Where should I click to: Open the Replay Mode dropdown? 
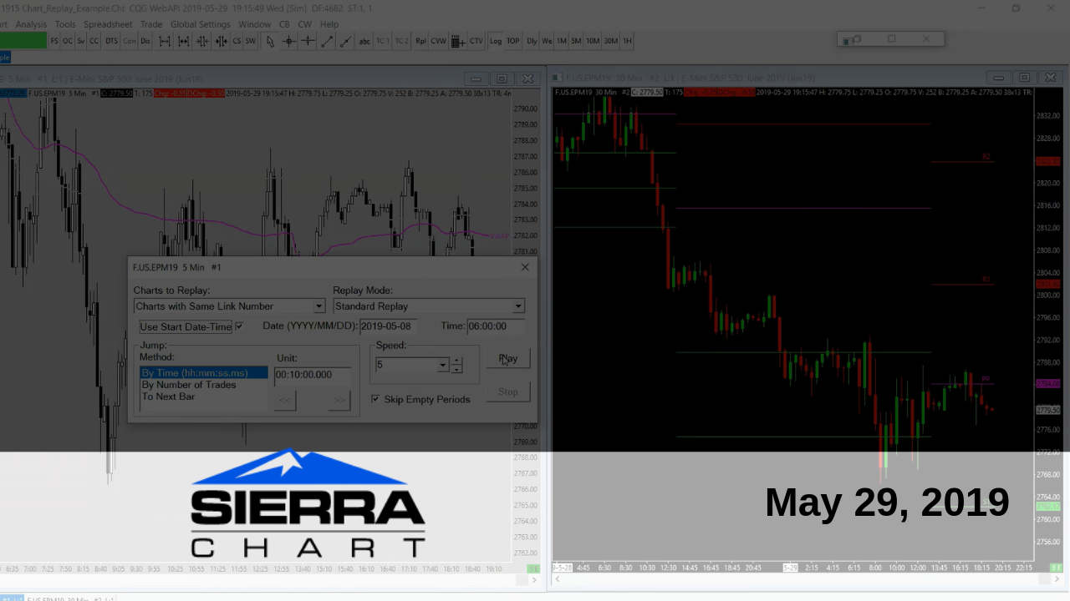tap(517, 306)
